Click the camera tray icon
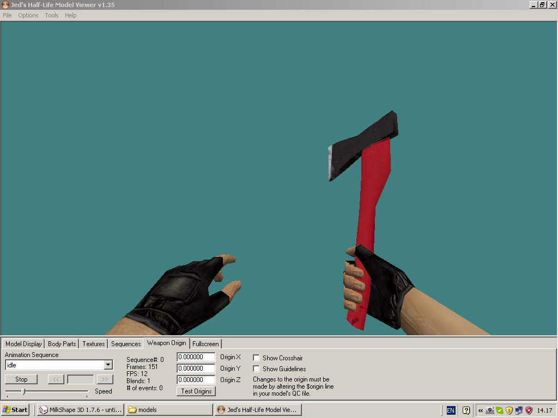The height and width of the screenshot is (418, 558). (490, 410)
